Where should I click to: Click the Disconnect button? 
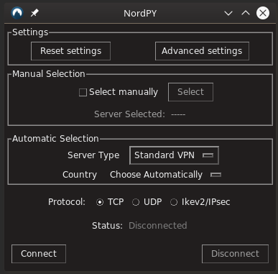pos(235,254)
